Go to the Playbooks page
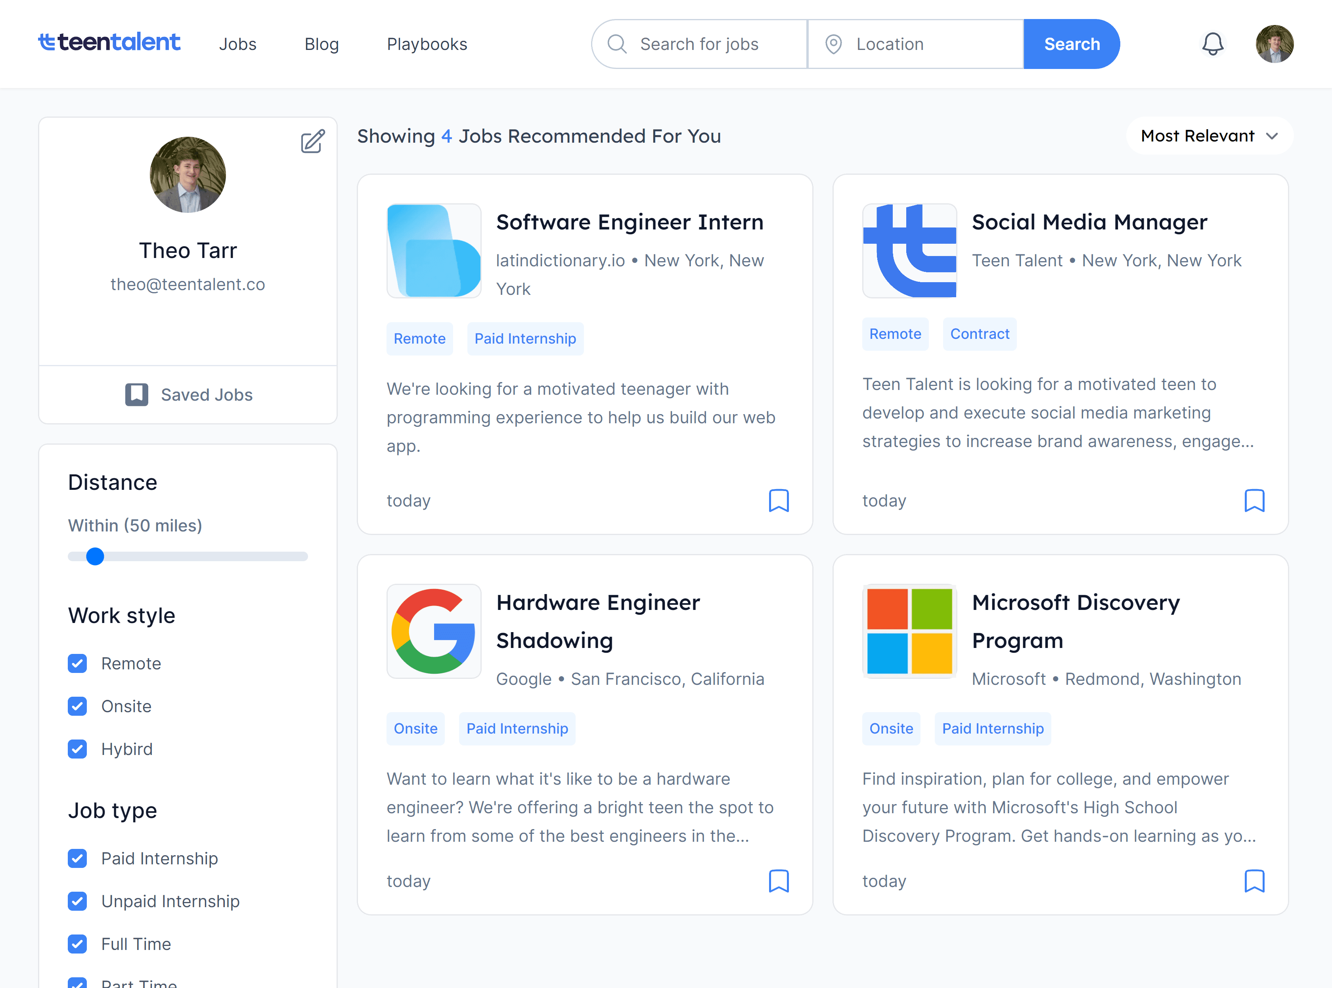This screenshot has height=988, width=1332. pos(427,44)
